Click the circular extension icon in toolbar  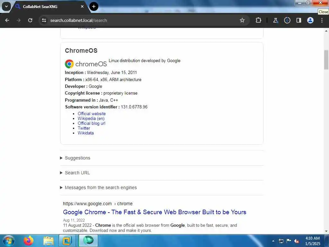click(287, 20)
